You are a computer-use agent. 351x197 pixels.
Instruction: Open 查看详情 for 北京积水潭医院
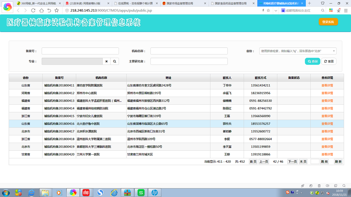[327, 132]
